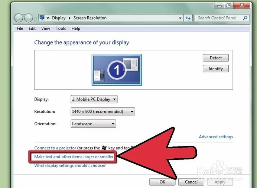This screenshot has height=188, width=257.
Task: Open the Help menu
Action: (76, 29)
